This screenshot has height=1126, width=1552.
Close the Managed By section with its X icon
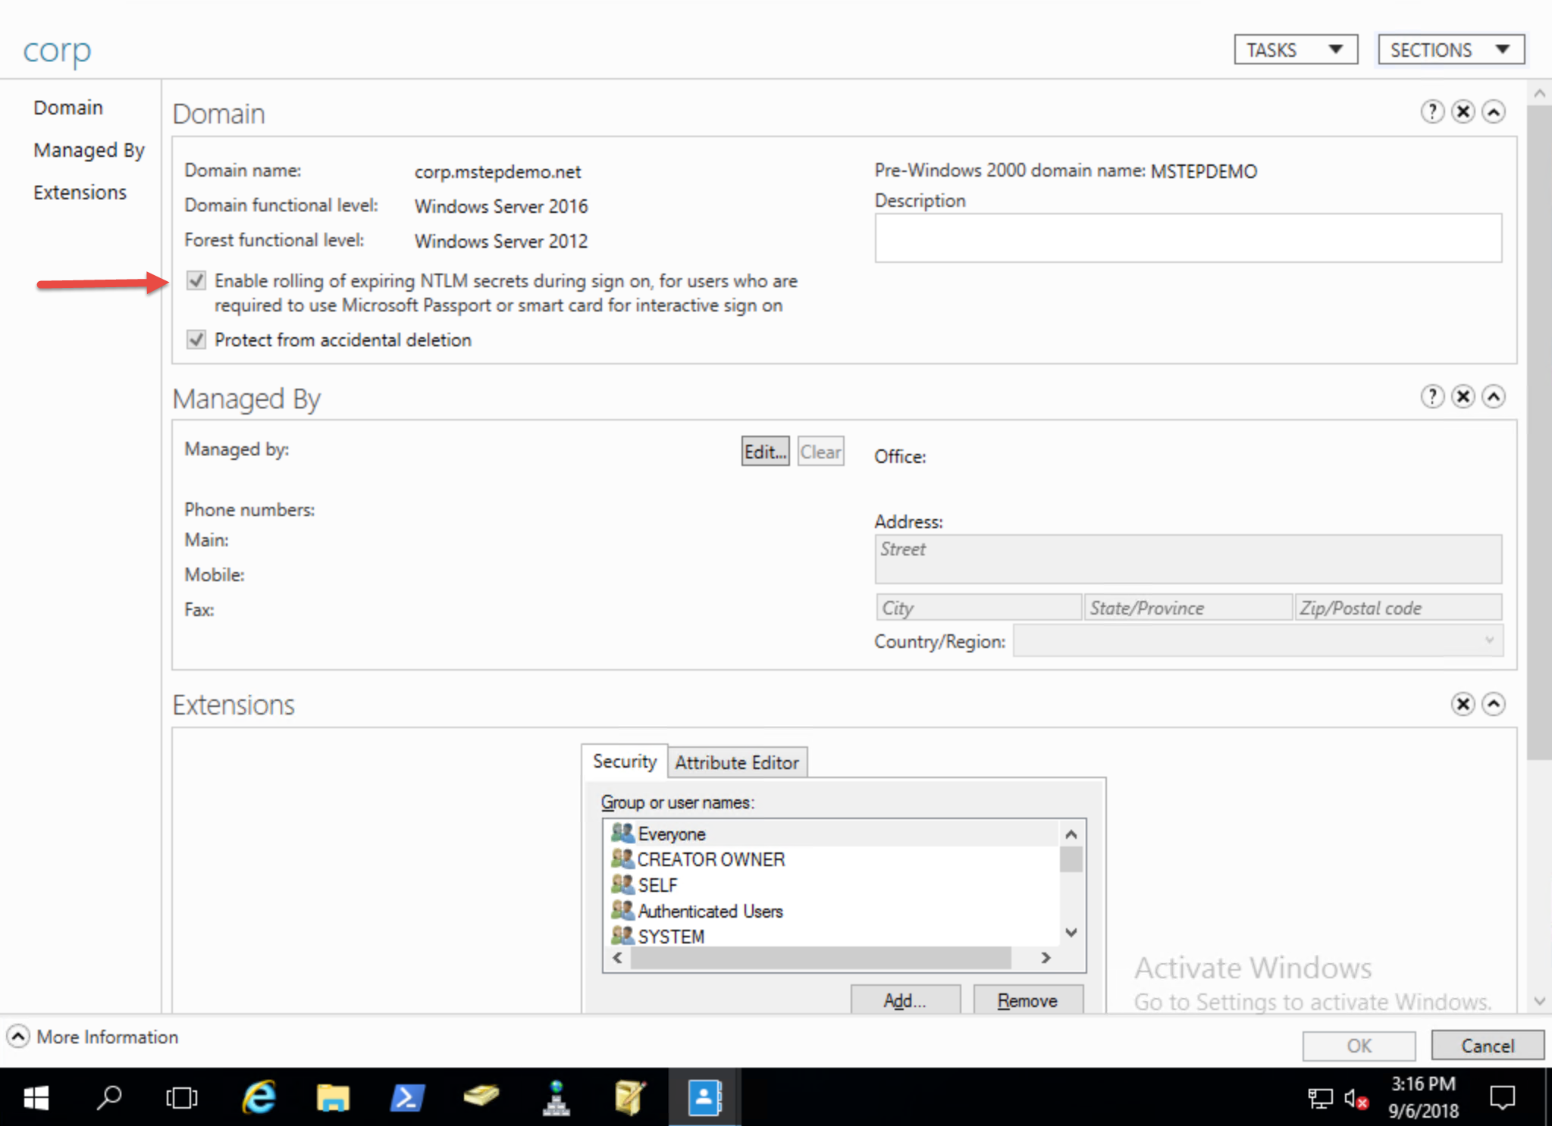pyautogui.click(x=1463, y=397)
